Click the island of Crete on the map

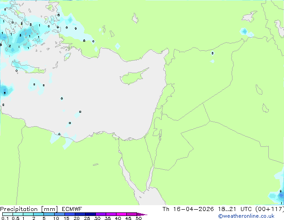pyautogui.click(x=29, y=67)
